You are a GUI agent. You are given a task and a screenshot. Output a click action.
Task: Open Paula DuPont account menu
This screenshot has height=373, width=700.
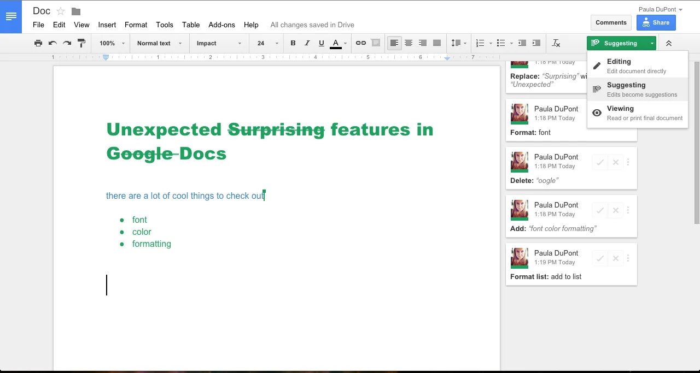coord(661,9)
